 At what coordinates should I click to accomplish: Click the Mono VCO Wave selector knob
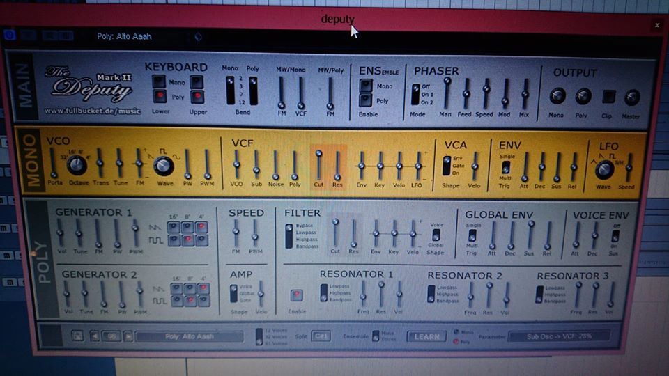coord(163,166)
